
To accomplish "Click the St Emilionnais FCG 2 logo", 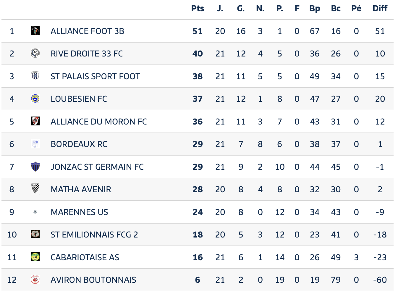I will (35, 234).
